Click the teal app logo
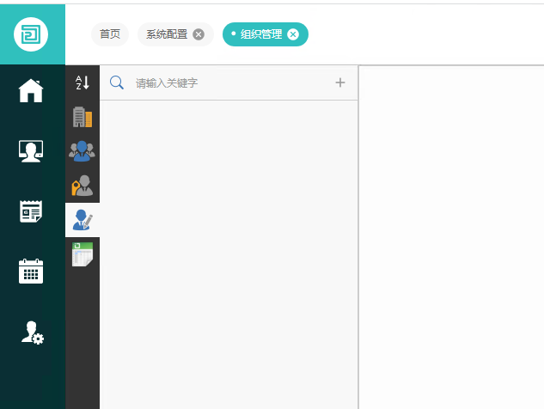Viewport: 544px width, 409px height. click(x=31, y=34)
